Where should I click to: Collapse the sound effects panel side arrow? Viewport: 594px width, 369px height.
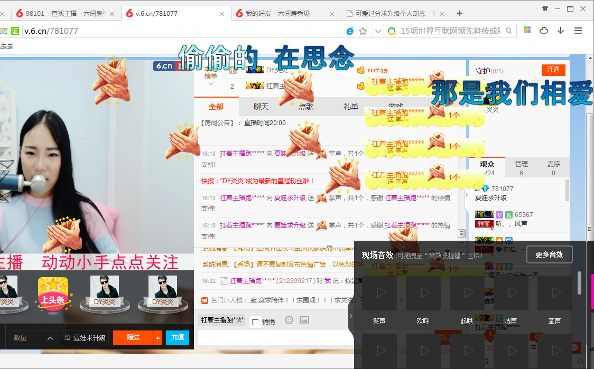click(351, 316)
